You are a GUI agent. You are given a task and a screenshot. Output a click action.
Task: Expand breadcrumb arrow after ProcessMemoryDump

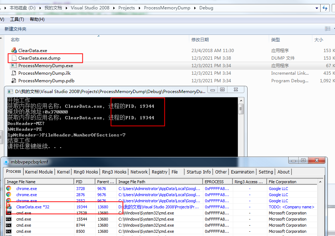[195, 8]
